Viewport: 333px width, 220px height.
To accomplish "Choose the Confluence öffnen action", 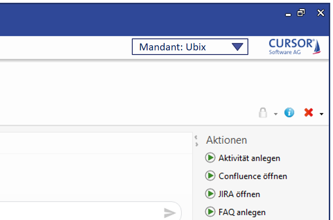I will pyautogui.click(x=253, y=176).
